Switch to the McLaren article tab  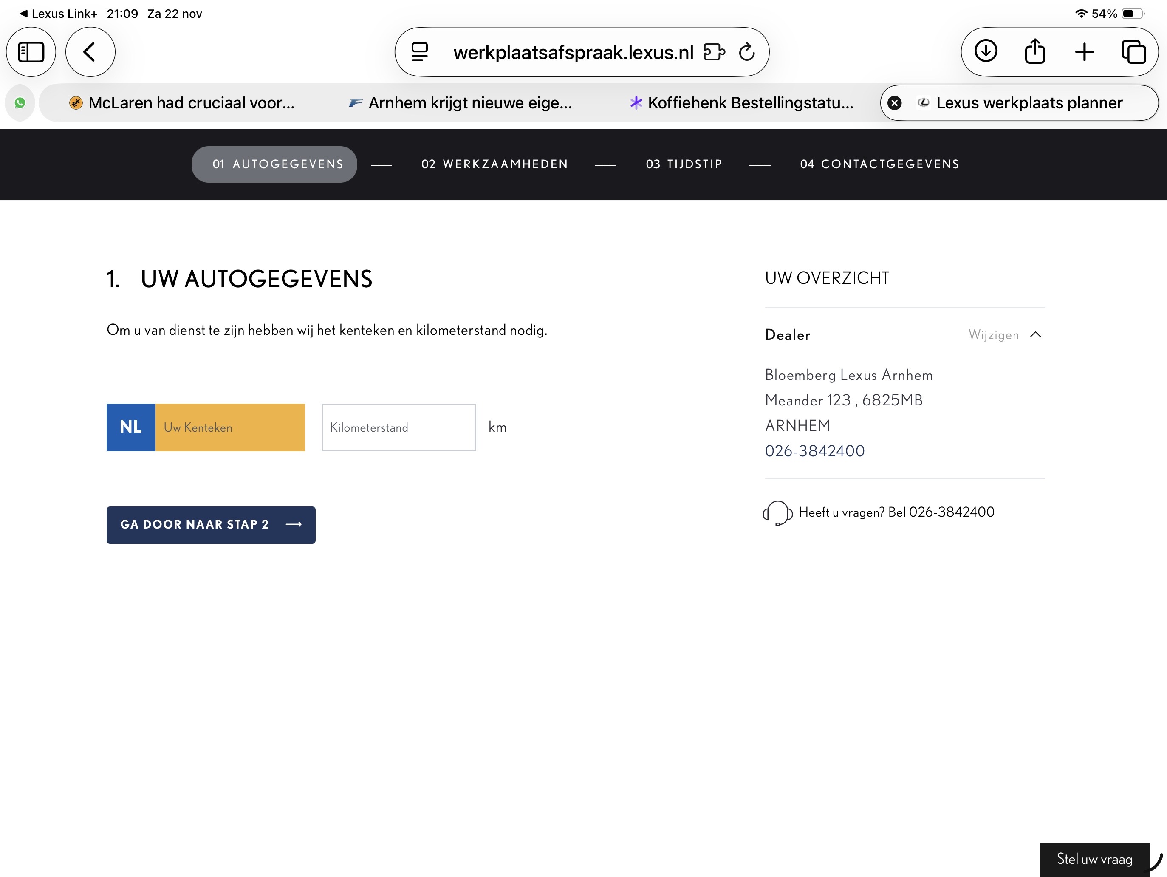[x=182, y=103]
